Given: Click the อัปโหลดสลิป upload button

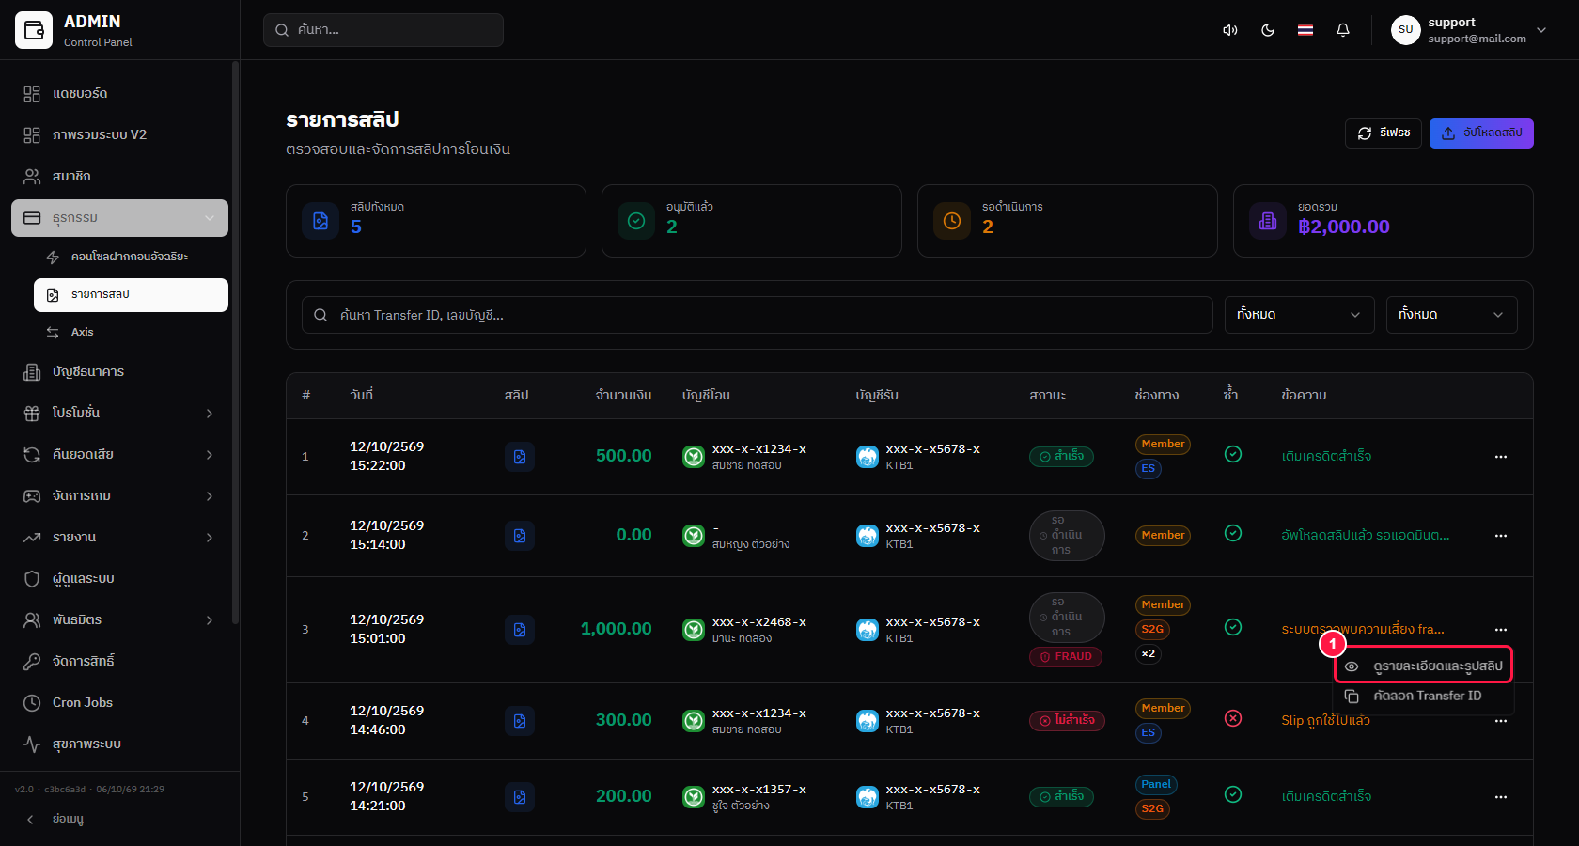Looking at the screenshot, I should pyautogui.click(x=1481, y=133).
